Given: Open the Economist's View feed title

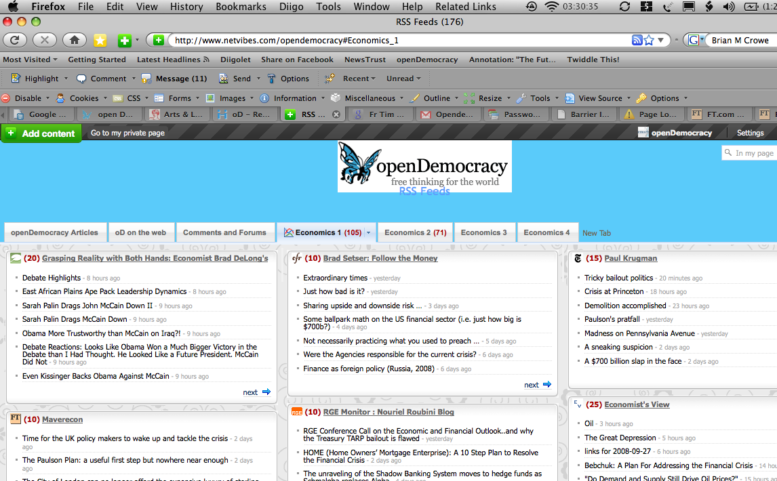Looking at the screenshot, I should pyautogui.click(x=637, y=404).
